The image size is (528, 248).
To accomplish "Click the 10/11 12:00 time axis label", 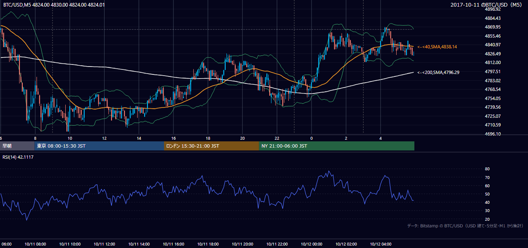I will click(104, 244).
